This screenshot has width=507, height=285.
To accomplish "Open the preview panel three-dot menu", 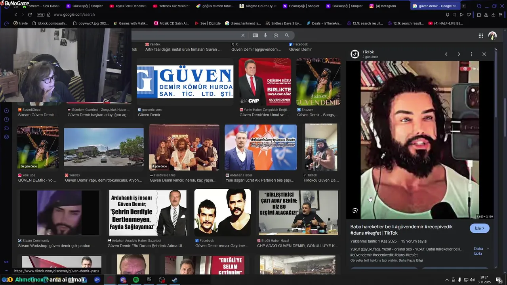I will tap(471, 54).
